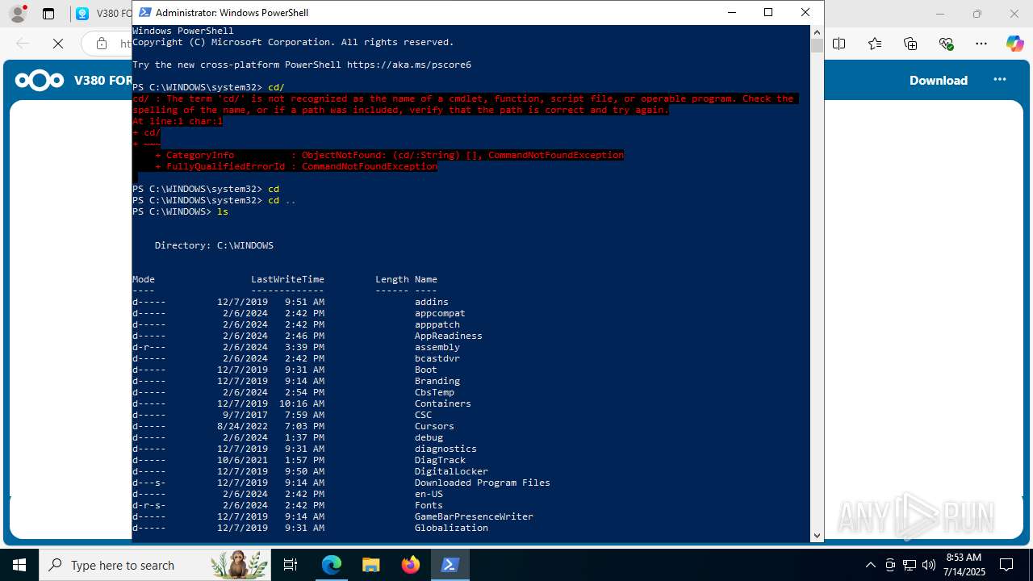The image size is (1033, 581).
Task: Click the 'Cursors' directory name
Action: 434,426
